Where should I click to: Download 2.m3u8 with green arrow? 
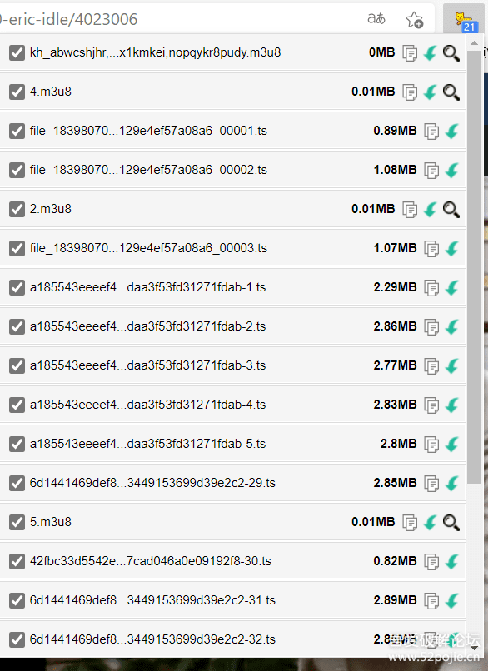[x=431, y=210]
